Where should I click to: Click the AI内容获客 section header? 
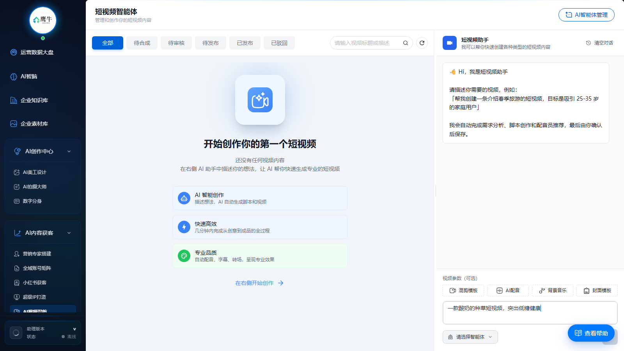(x=43, y=233)
